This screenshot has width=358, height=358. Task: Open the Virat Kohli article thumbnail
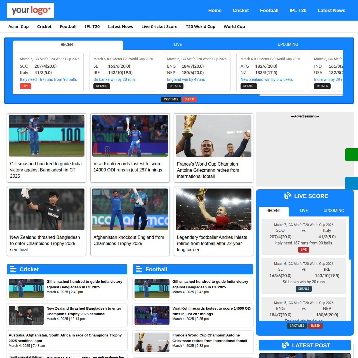(130, 136)
